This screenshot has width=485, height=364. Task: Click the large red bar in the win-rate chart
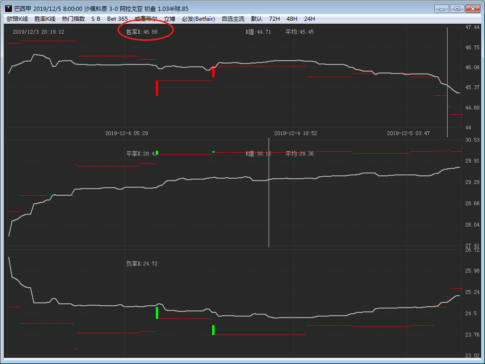tap(157, 88)
